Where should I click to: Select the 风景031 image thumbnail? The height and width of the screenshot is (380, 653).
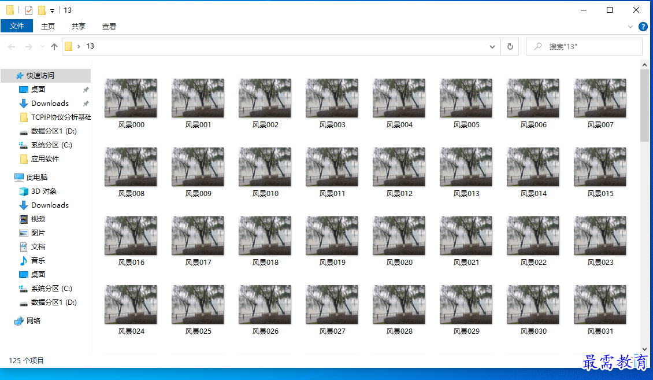click(x=600, y=305)
